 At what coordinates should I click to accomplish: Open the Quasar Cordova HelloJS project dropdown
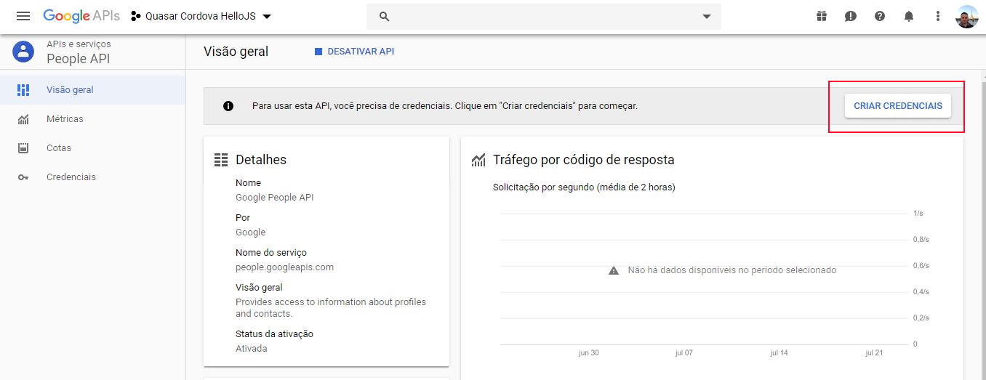201,16
